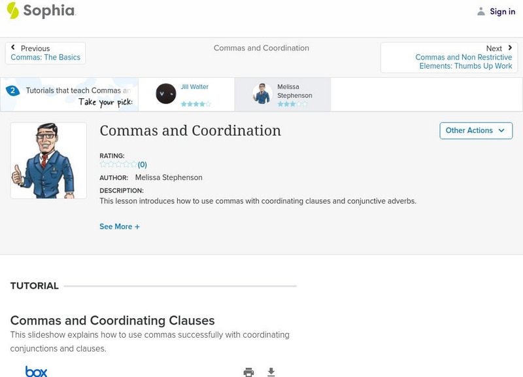Click the Previous left arrow chevron
523x377 pixels.
point(13,48)
